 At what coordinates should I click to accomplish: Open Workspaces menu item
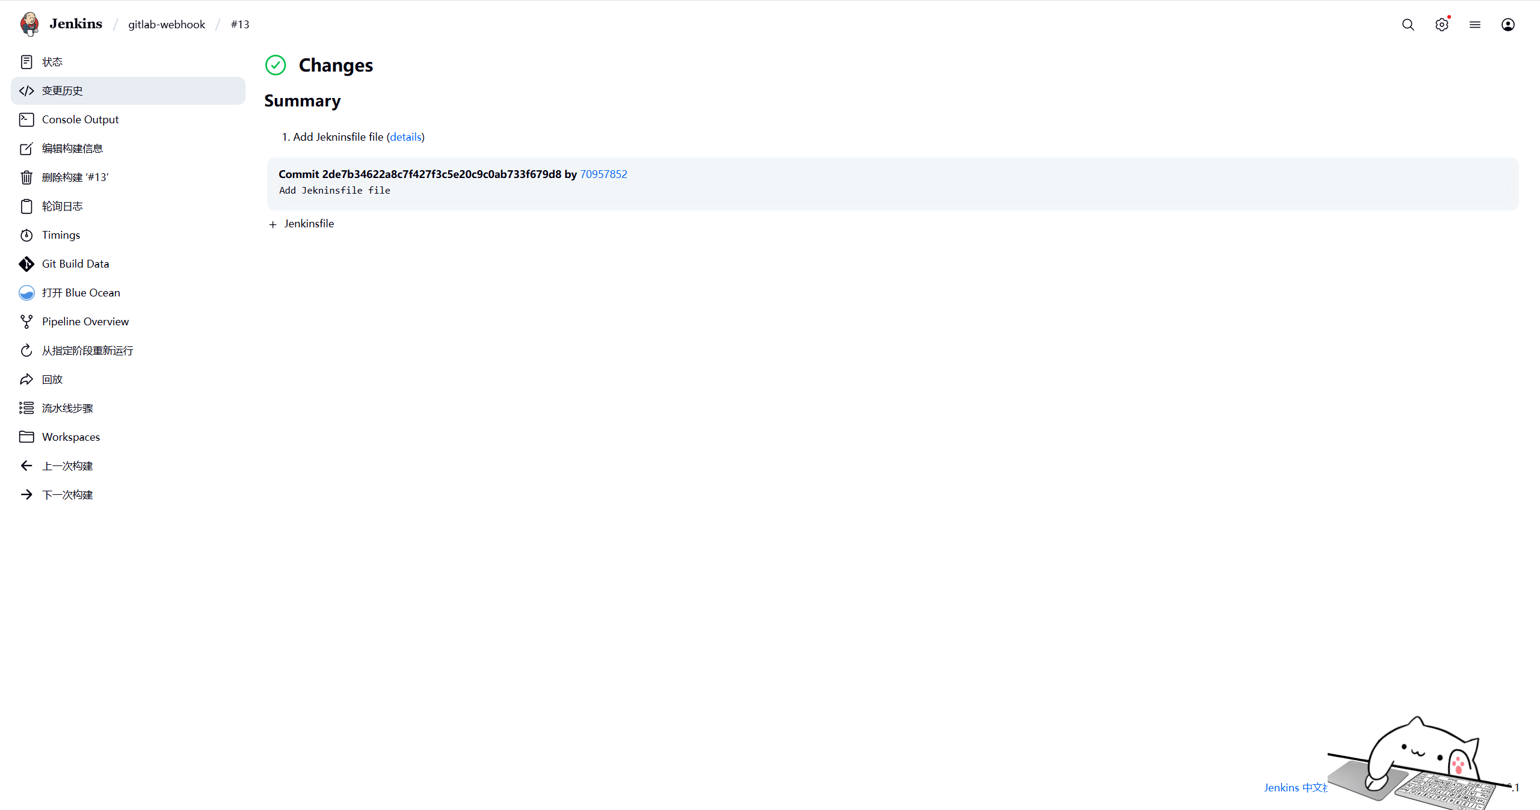(x=128, y=437)
